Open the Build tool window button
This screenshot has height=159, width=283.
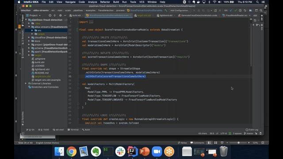coord(86,129)
